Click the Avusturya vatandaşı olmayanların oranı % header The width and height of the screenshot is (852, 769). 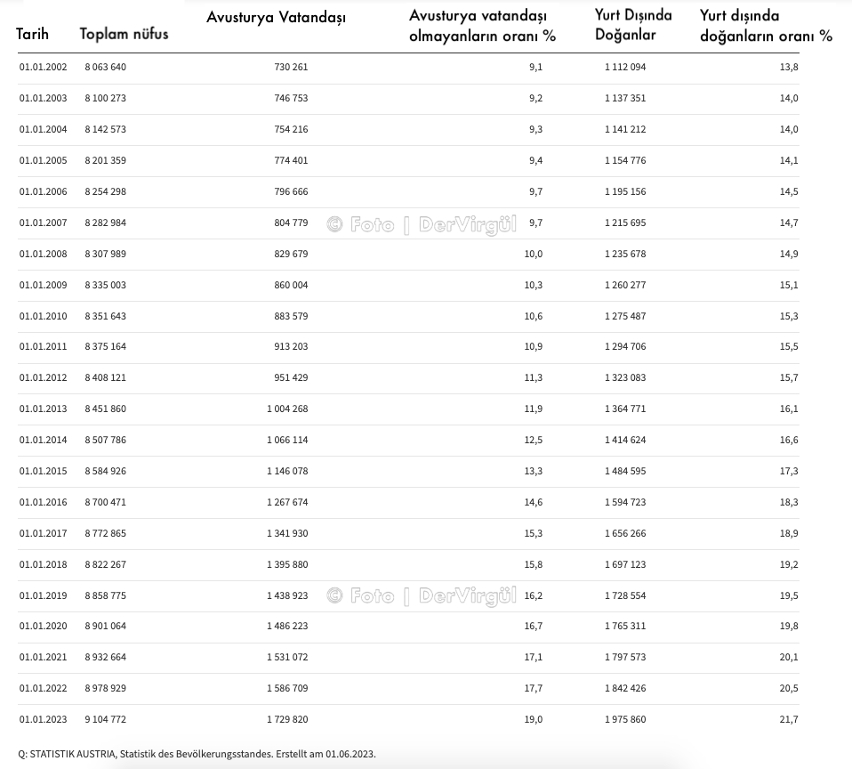[483, 26]
